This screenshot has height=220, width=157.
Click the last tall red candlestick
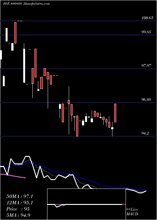(x=115, y=113)
